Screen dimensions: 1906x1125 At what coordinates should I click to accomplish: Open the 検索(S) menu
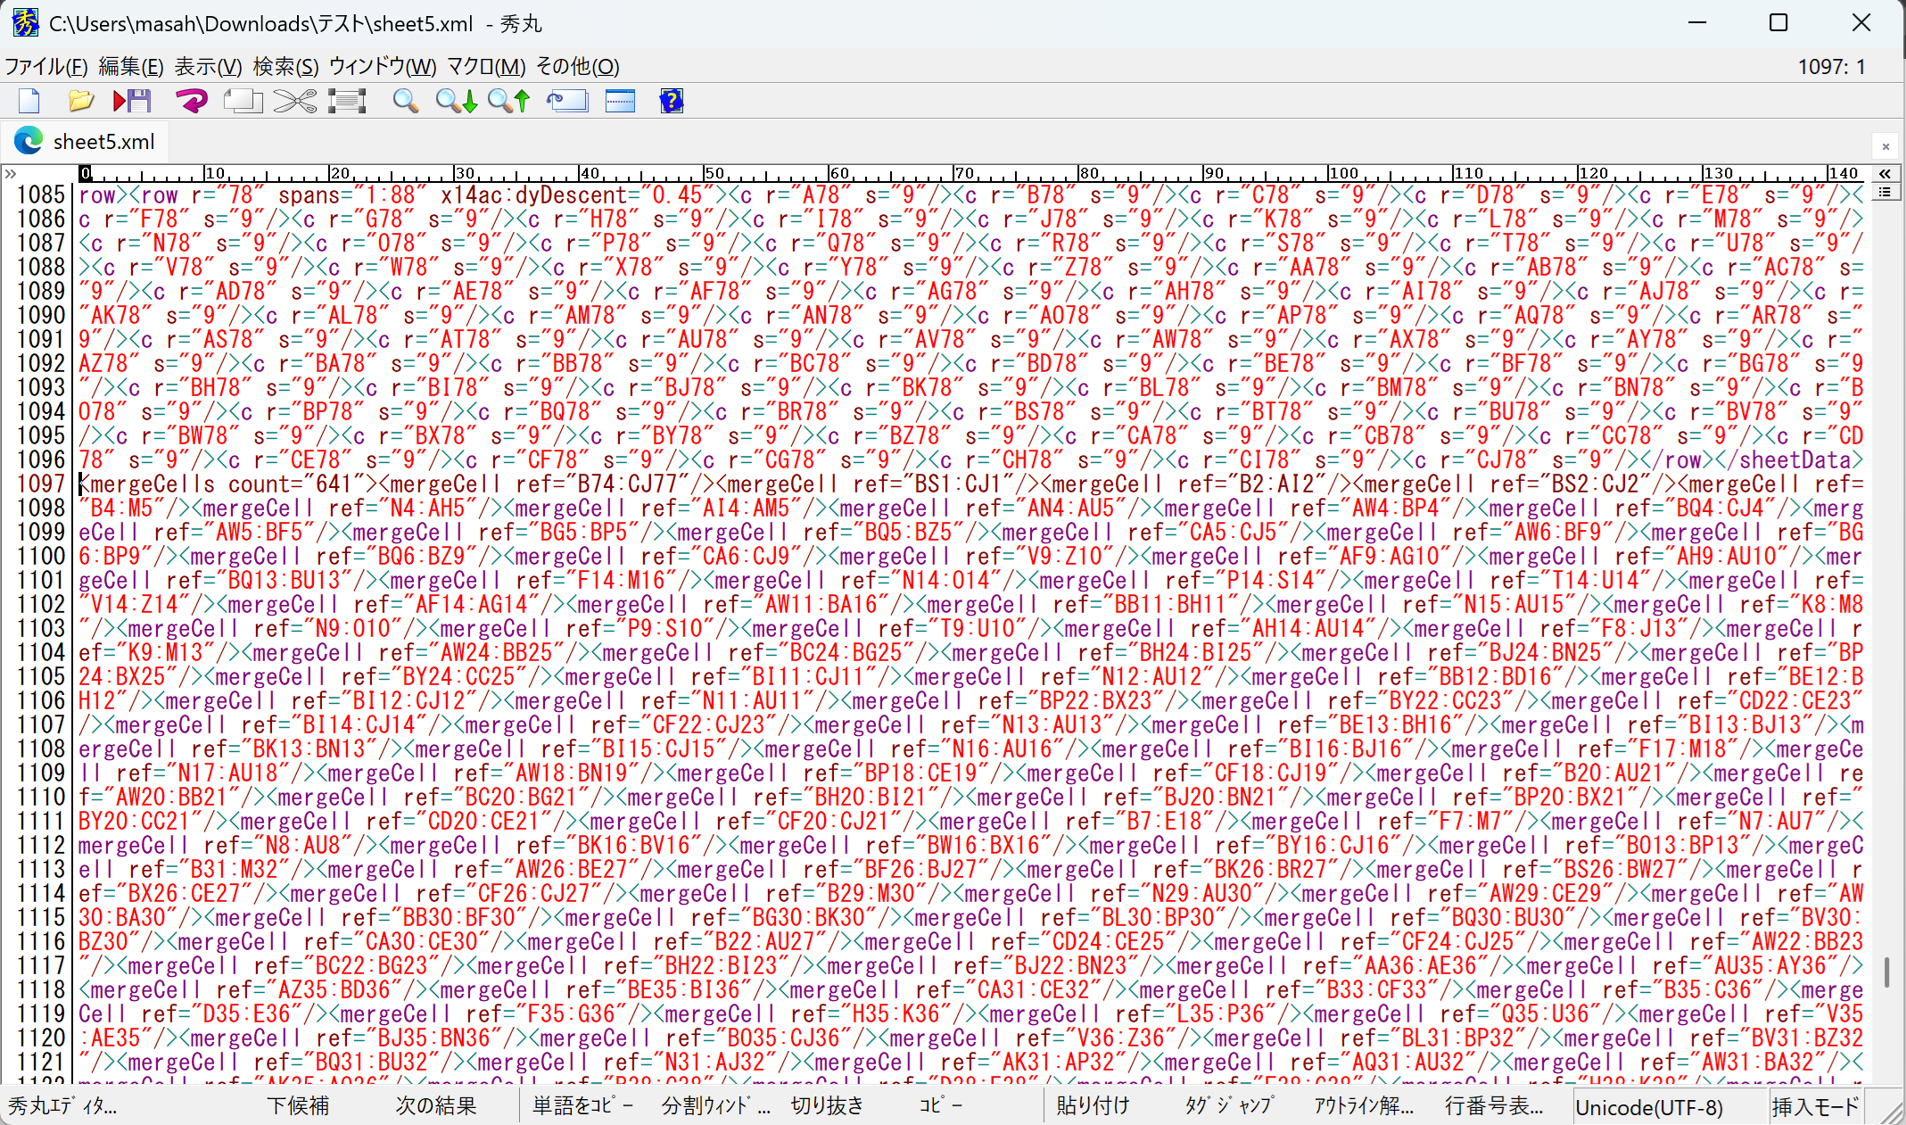(x=285, y=67)
